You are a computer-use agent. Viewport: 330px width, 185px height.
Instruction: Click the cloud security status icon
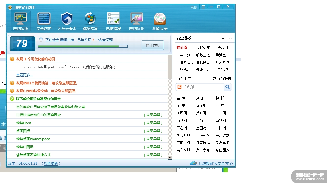193,163
